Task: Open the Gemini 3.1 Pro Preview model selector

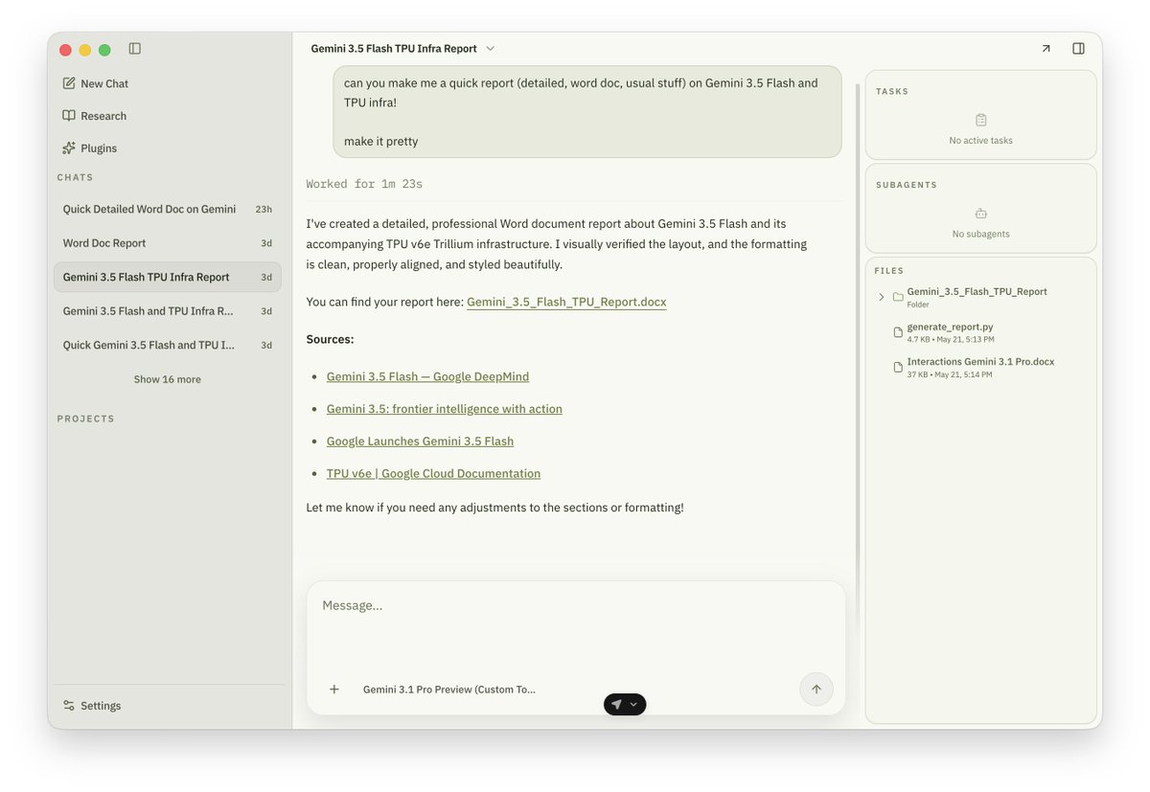Action: tap(449, 690)
